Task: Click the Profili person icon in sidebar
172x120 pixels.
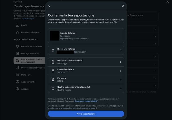Action: [17, 25]
